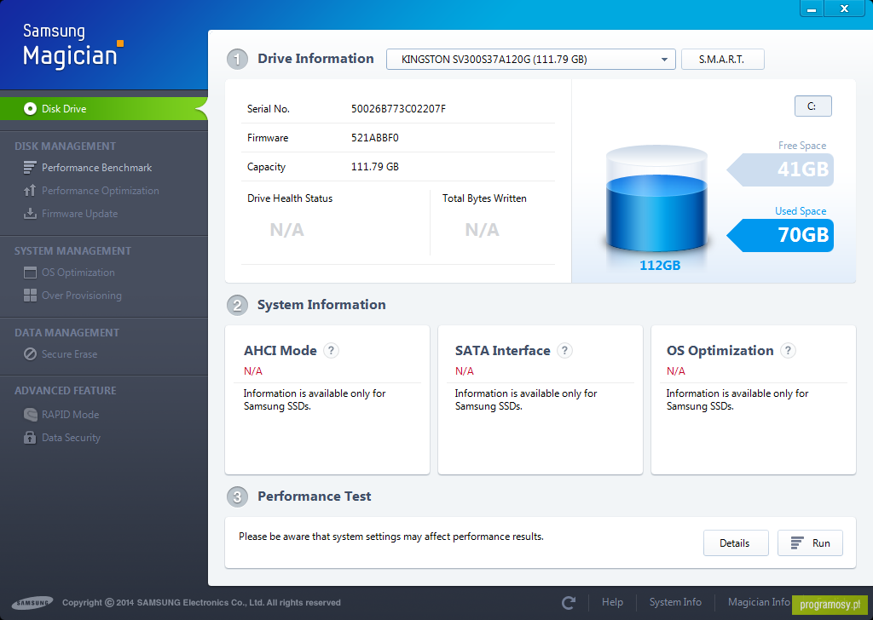Open the Disk Drive menu item

click(103, 109)
